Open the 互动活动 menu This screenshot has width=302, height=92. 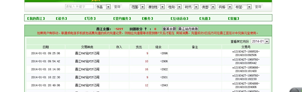pyautogui.click(x=179, y=18)
